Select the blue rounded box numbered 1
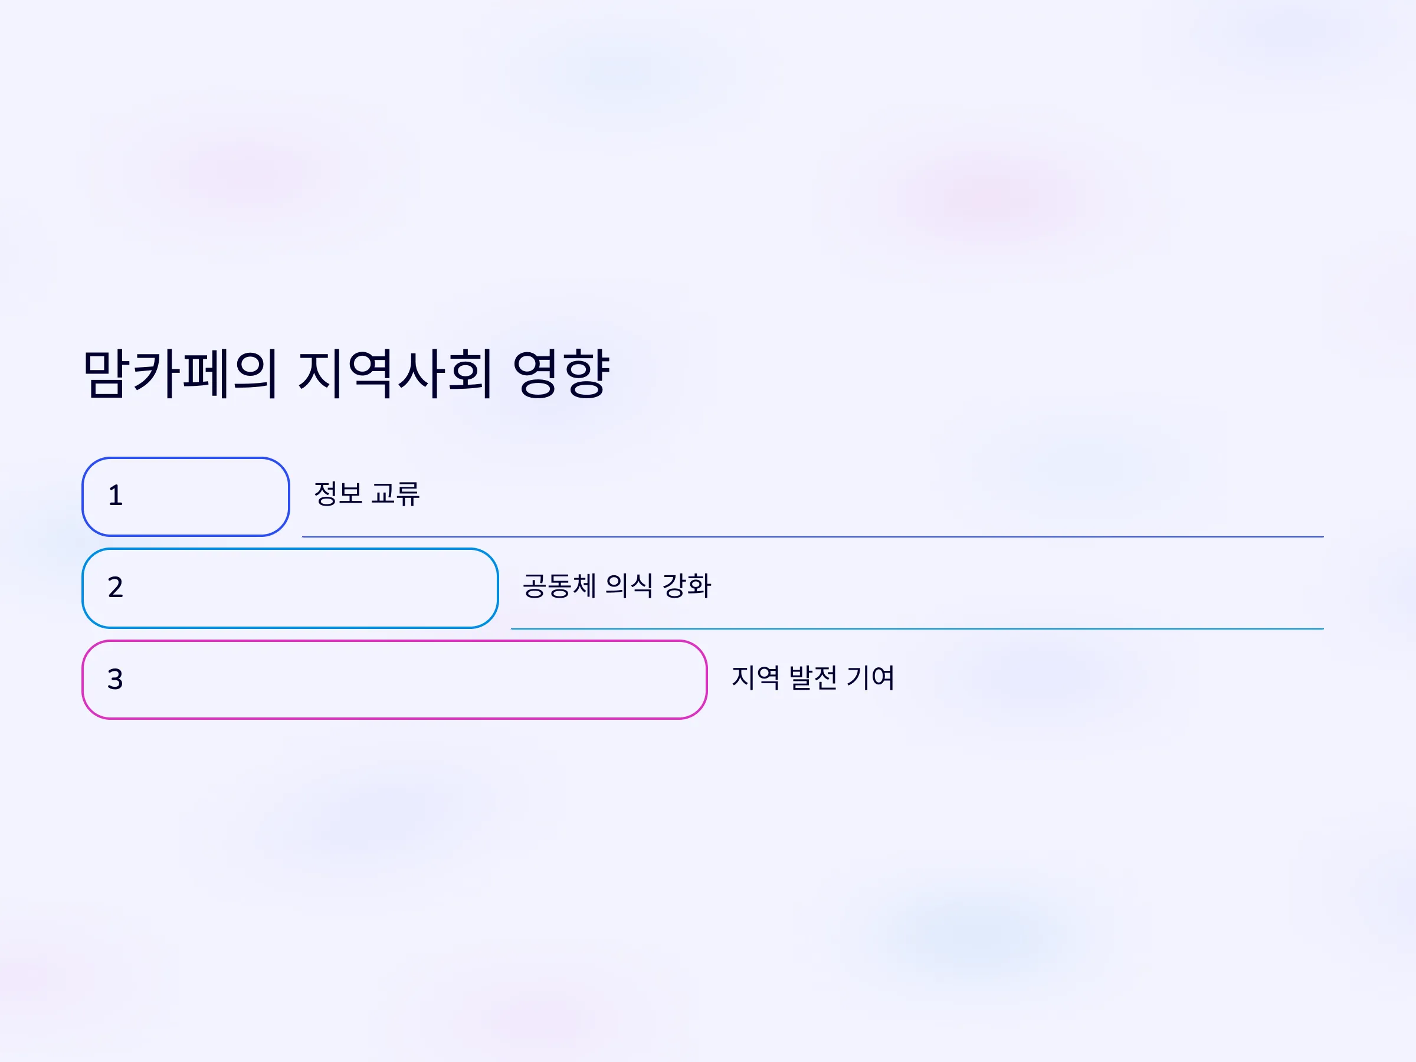This screenshot has width=1416, height=1062. click(x=186, y=497)
